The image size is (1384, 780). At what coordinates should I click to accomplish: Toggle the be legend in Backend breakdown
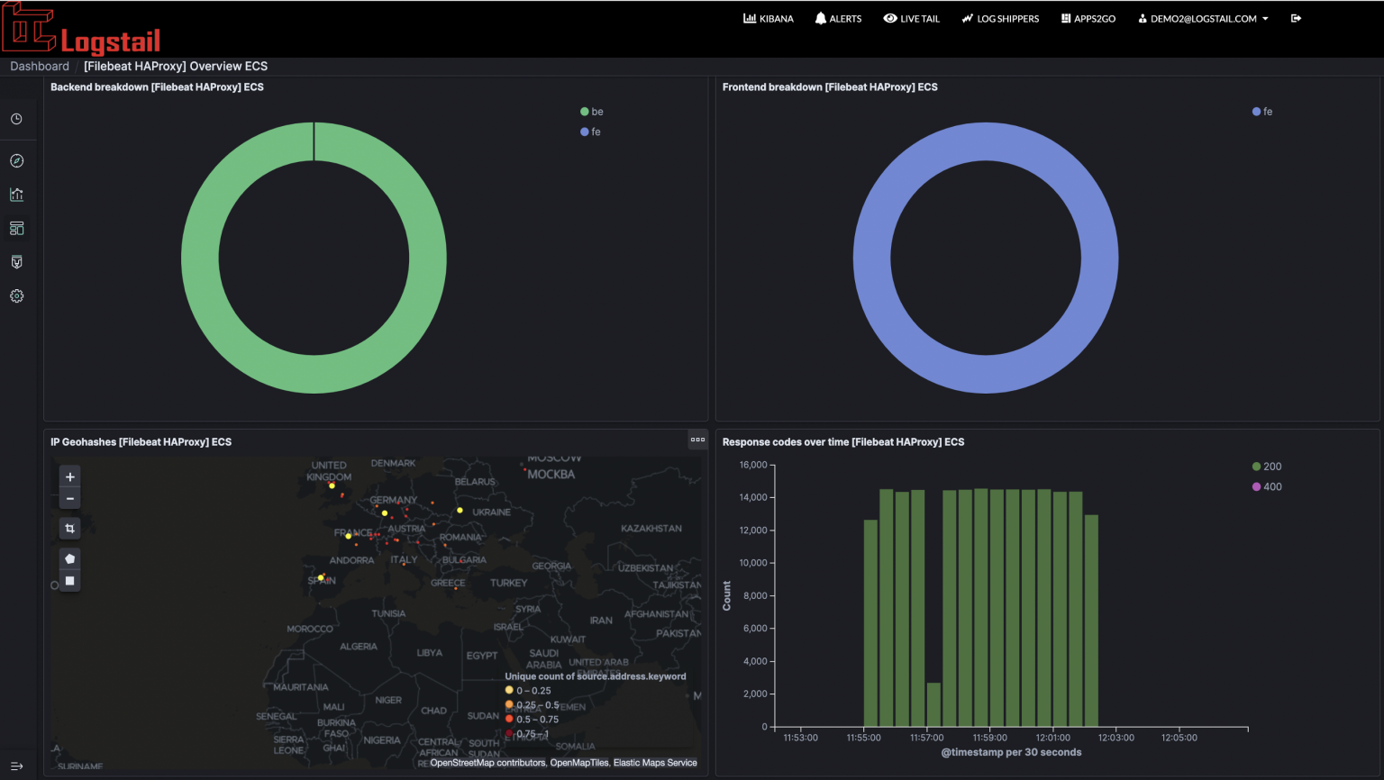click(x=592, y=112)
